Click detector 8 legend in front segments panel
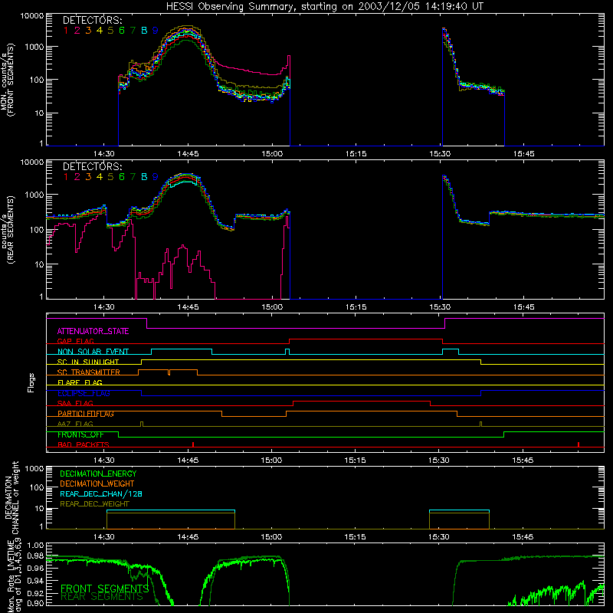This screenshot has height=613, width=613. [144, 31]
